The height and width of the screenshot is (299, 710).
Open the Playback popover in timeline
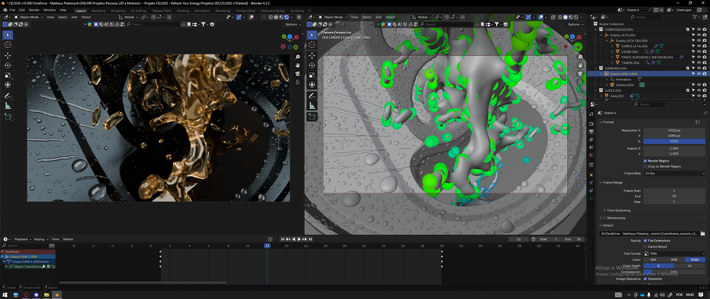click(x=23, y=239)
